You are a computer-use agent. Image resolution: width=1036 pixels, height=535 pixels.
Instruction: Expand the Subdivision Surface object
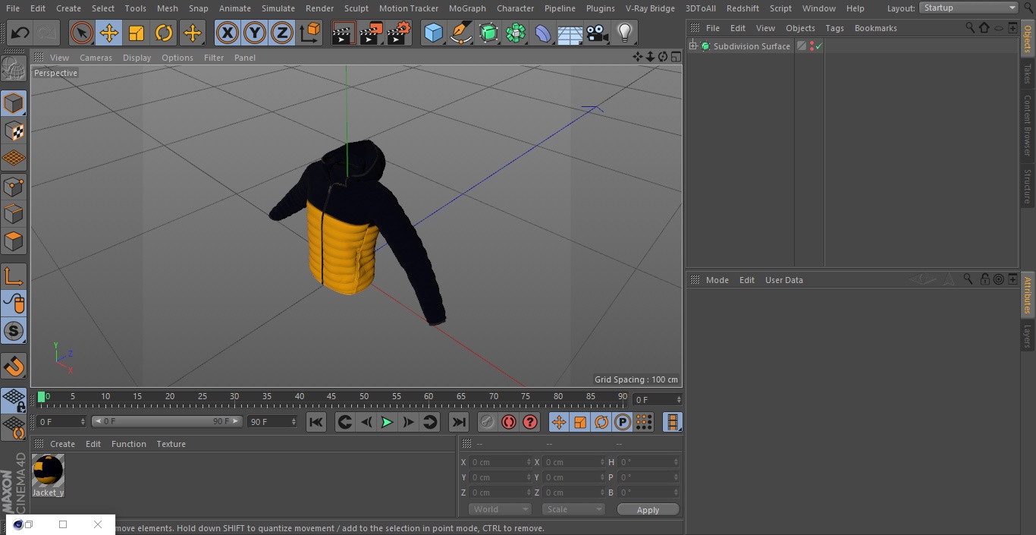click(x=692, y=46)
